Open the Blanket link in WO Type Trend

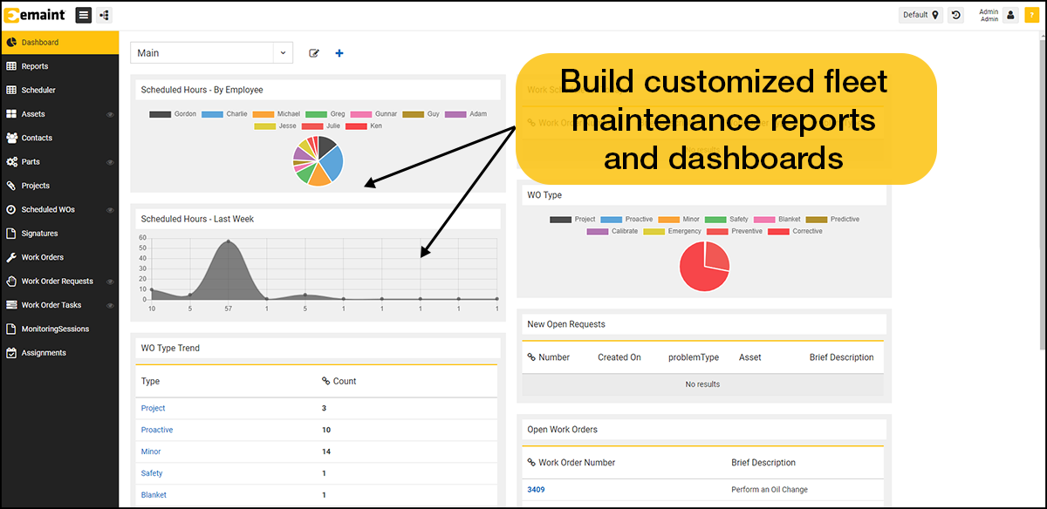click(154, 495)
